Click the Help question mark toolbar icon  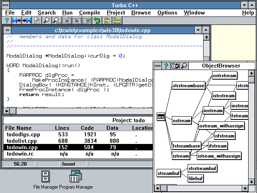coord(7,20)
